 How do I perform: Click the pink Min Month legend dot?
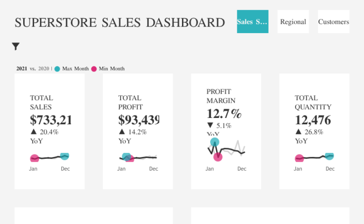(x=94, y=69)
